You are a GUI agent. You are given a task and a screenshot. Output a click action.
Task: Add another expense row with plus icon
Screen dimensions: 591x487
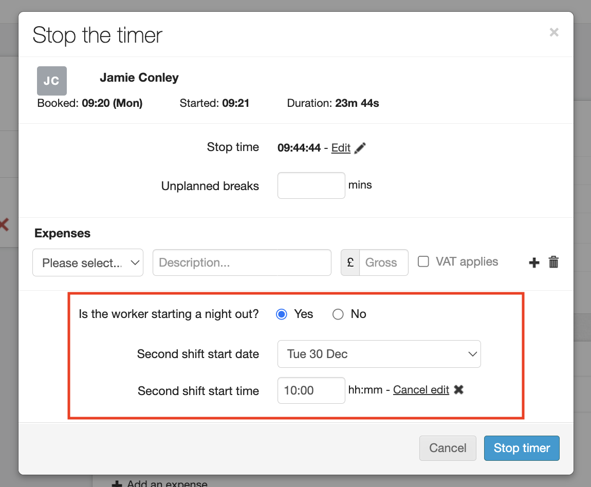pyautogui.click(x=534, y=263)
